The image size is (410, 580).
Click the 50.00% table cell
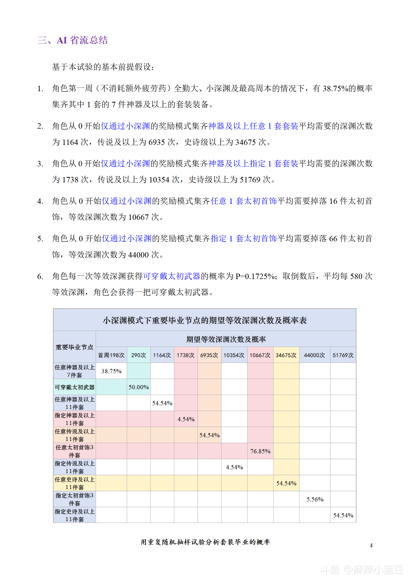tap(138, 387)
